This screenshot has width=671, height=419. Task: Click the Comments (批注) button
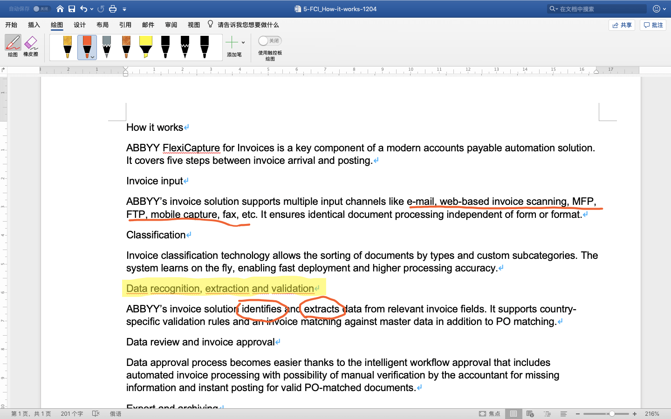(653, 25)
